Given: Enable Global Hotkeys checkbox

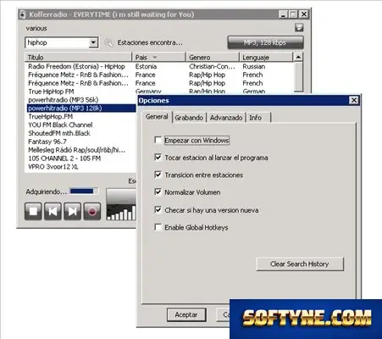Looking at the screenshot, I should pyautogui.click(x=158, y=227).
